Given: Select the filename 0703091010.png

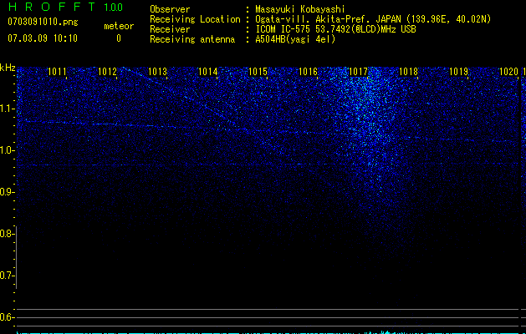Looking at the screenshot, I should (43, 22).
